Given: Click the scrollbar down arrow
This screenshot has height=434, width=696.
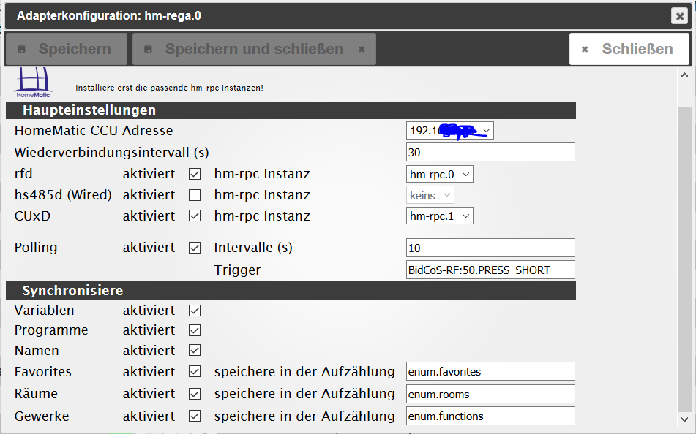Looking at the screenshot, I should (685, 420).
